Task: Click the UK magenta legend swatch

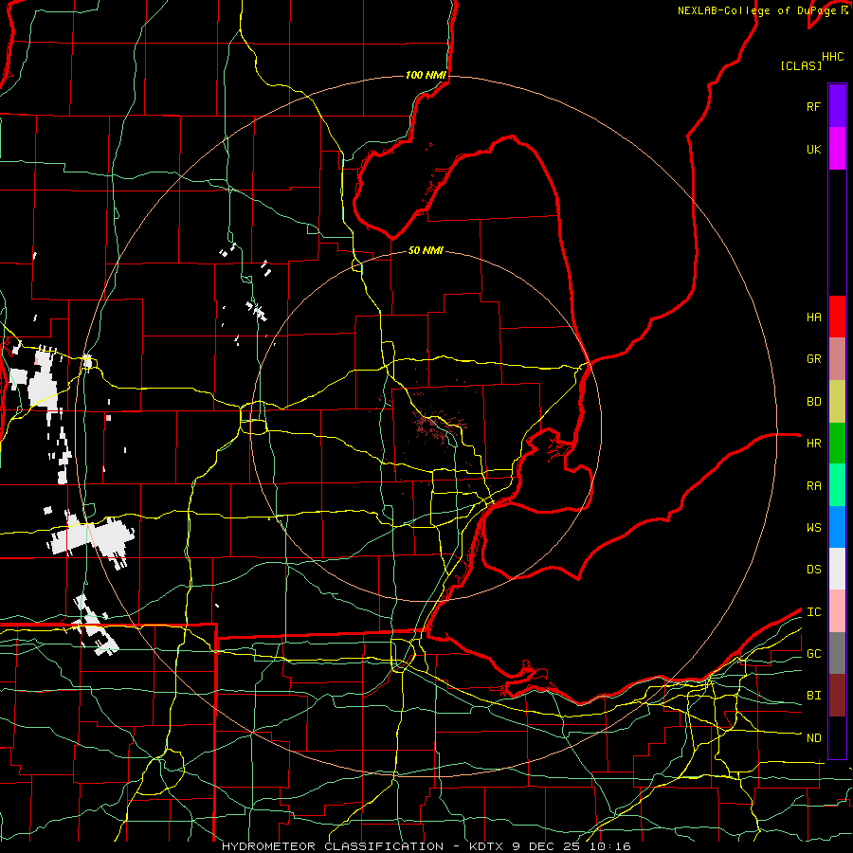Action: (837, 149)
